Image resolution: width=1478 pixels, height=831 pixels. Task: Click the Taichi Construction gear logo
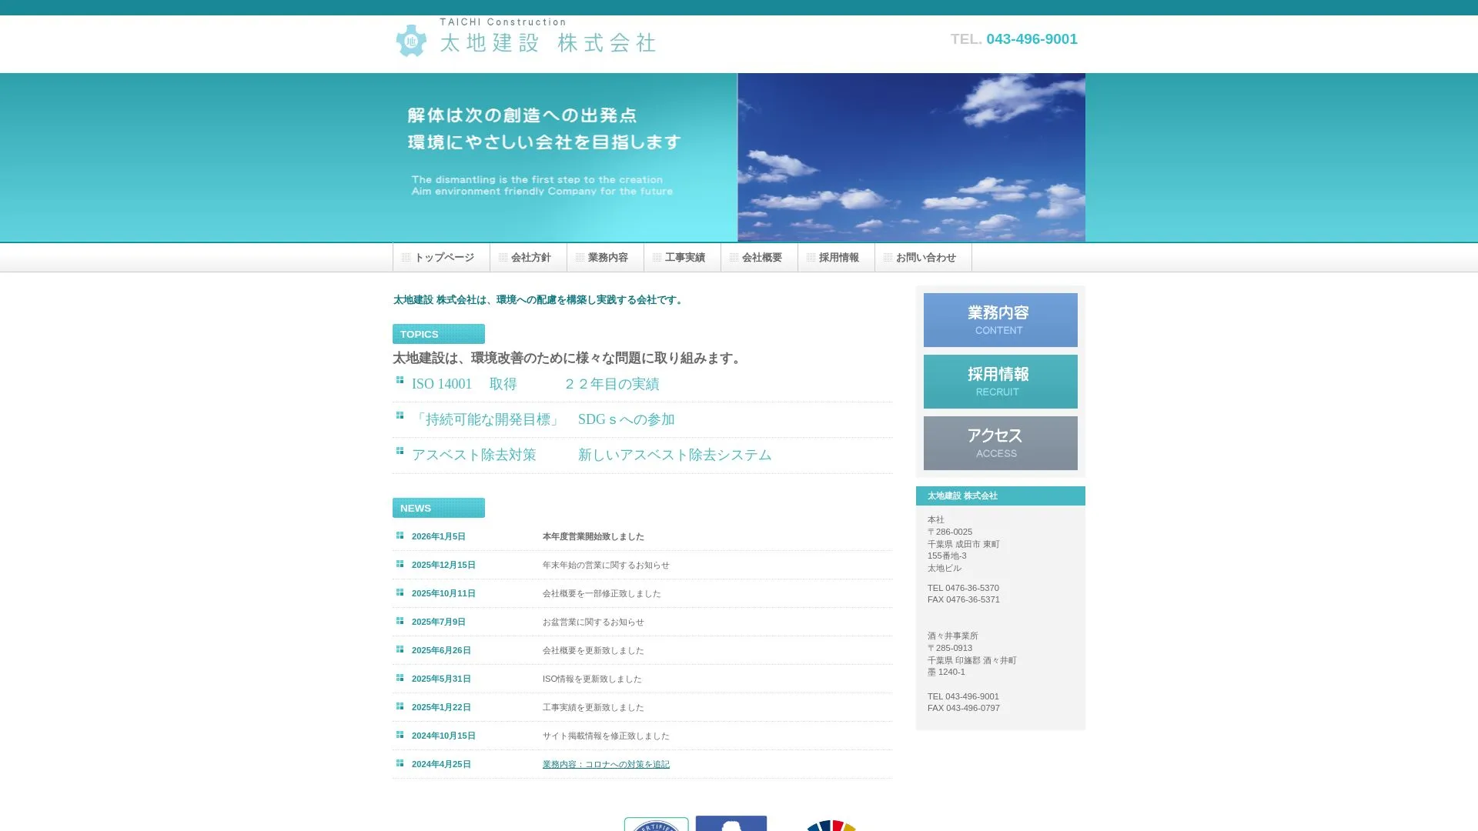pos(411,41)
